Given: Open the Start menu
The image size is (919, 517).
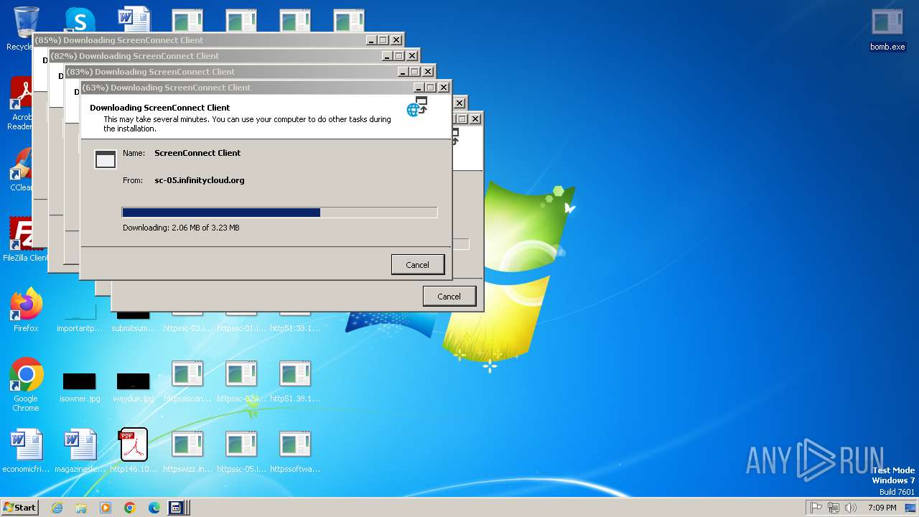Looking at the screenshot, I should pyautogui.click(x=20, y=507).
